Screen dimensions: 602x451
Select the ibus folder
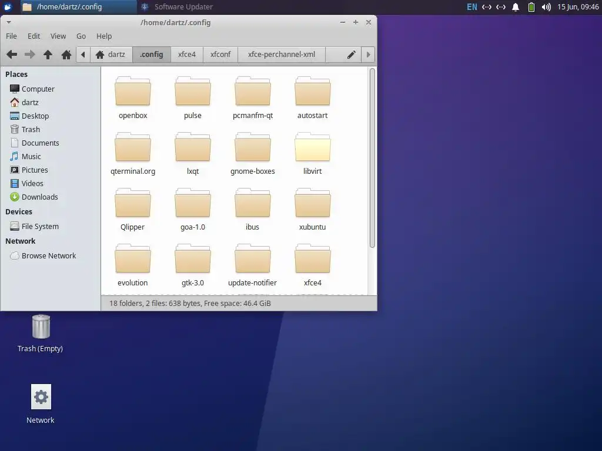[x=253, y=210]
